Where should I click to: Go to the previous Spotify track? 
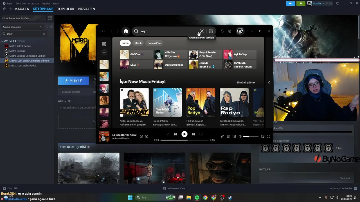pos(175,134)
